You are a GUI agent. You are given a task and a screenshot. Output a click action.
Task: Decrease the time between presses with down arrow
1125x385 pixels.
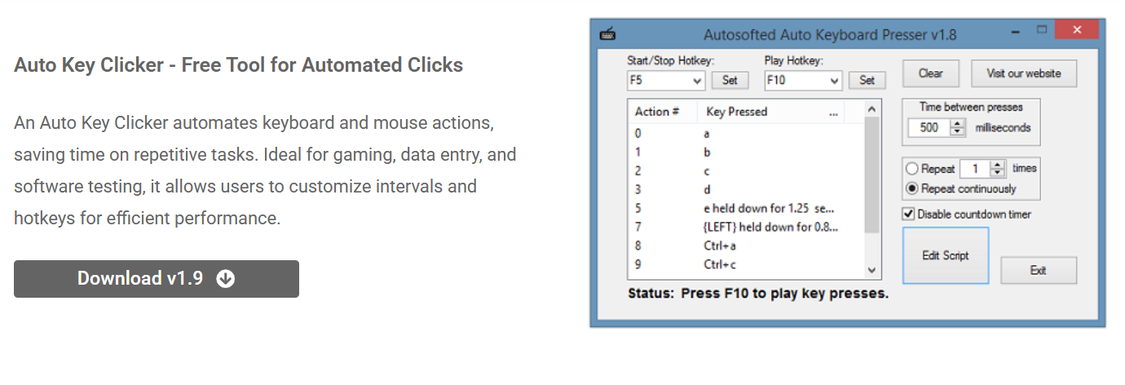958,131
